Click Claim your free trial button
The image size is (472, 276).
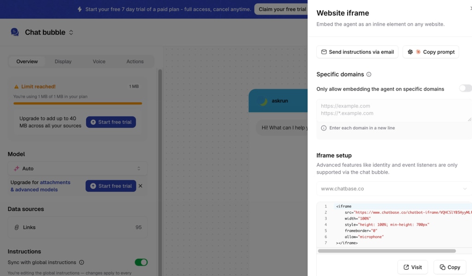point(281,9)
